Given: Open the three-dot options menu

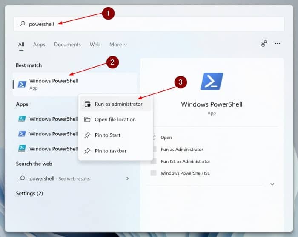Looking at the screenshot, I should (278, 44).
